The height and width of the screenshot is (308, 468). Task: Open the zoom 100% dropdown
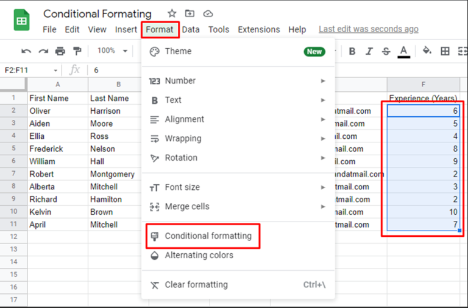tap(112, 51)
